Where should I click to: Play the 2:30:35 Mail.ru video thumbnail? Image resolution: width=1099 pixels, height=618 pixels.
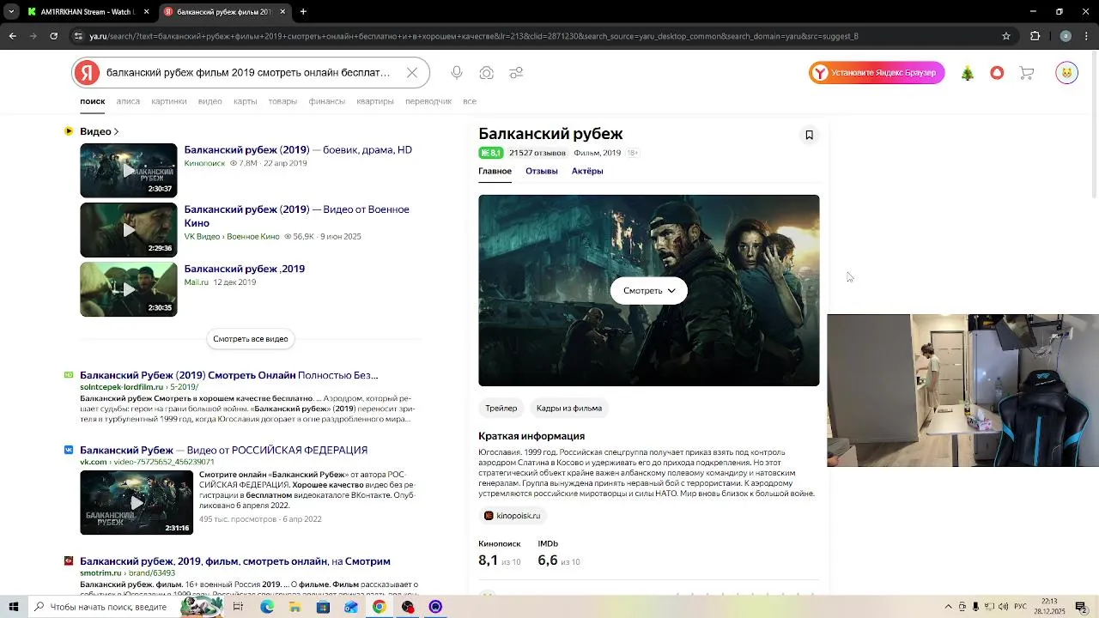point(129,289)
